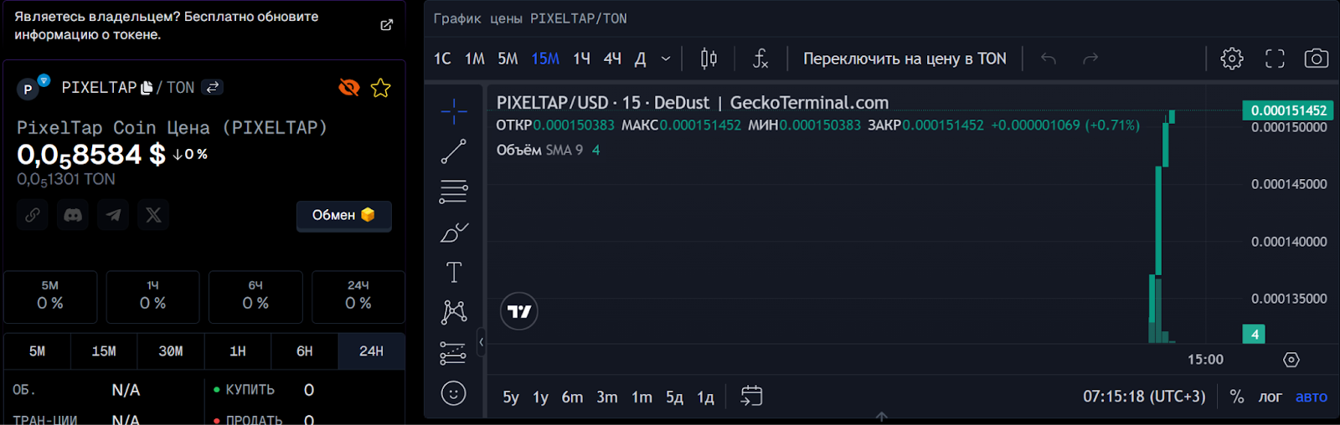Open the Telegram link icon
The height and width of the screenshot is (425, 1340).
(x=113, y=215)
